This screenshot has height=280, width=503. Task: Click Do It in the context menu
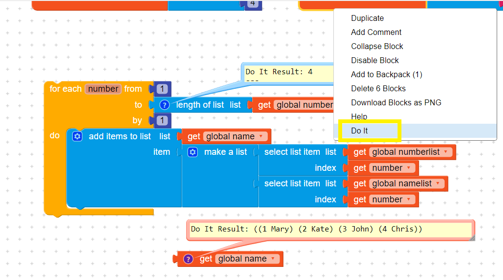(x=415, y=131)
